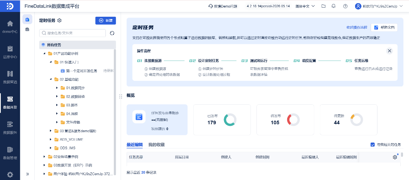Click the FineDataLink logo icon
The image size is (409, 180).
click(10, 6)
